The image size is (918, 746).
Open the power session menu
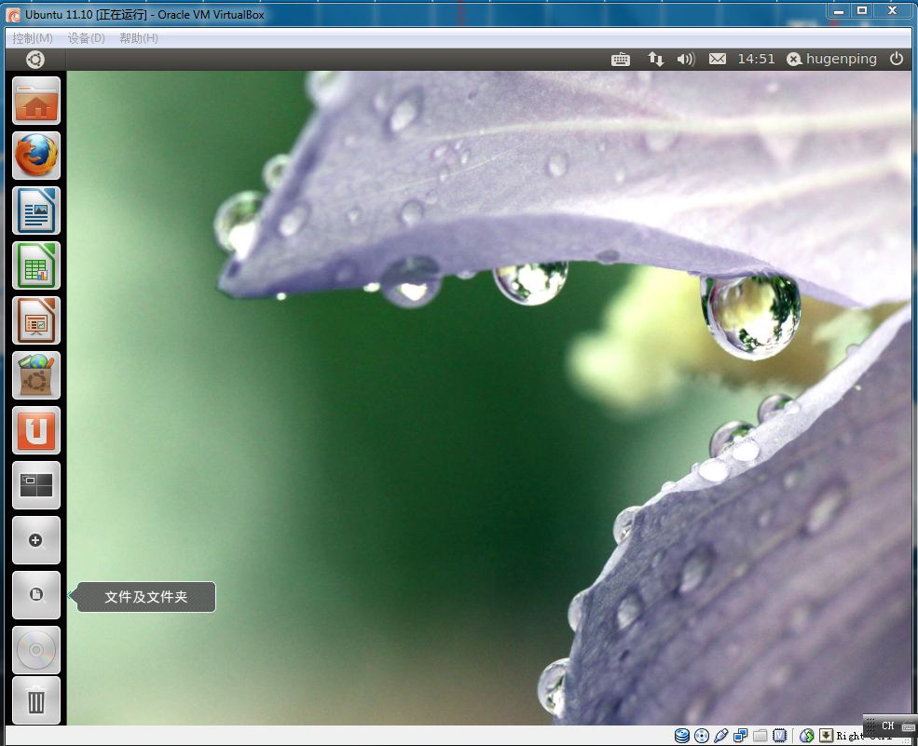pyautogui.click(x=897, y=59)
